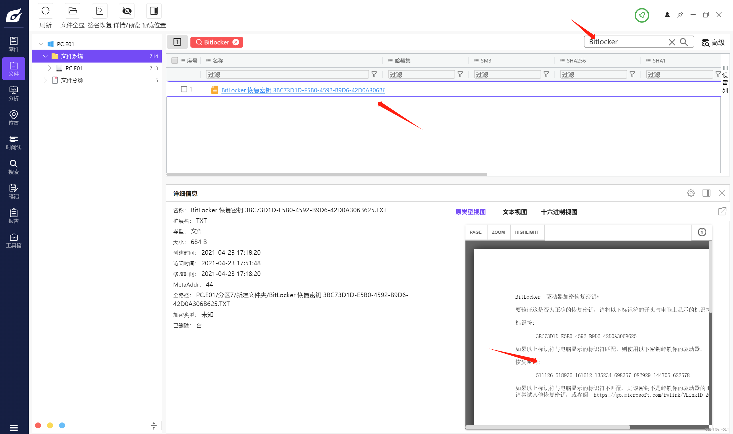Tick the select-all checkbox in table header
This screenshot has width=733, height=434.
175,61
